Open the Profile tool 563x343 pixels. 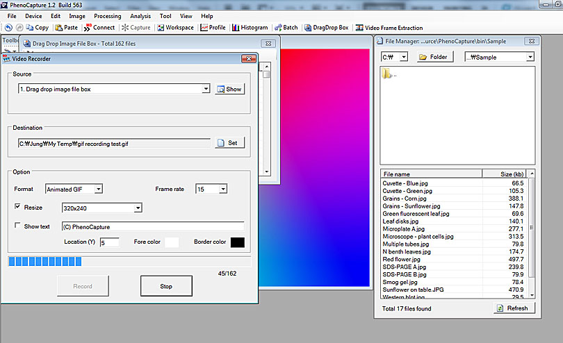[213, 28]
